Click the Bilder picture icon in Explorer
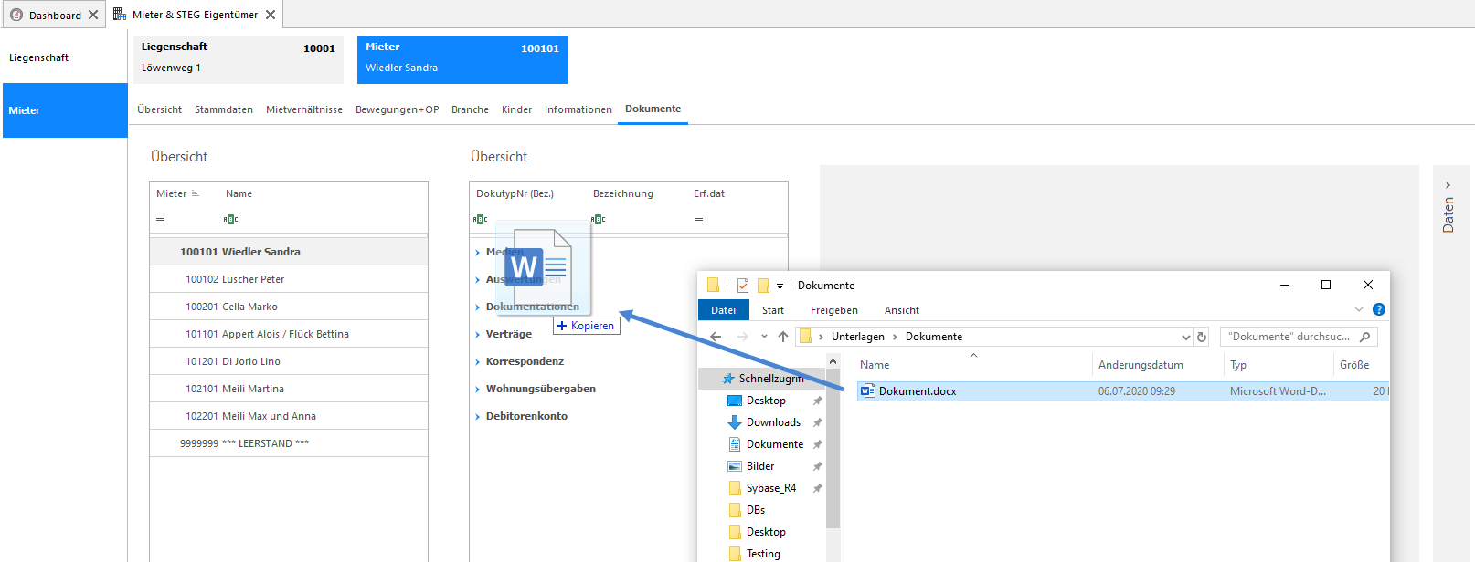The height and width of the screenshot is (562, 1475). (x=734, y=466)
